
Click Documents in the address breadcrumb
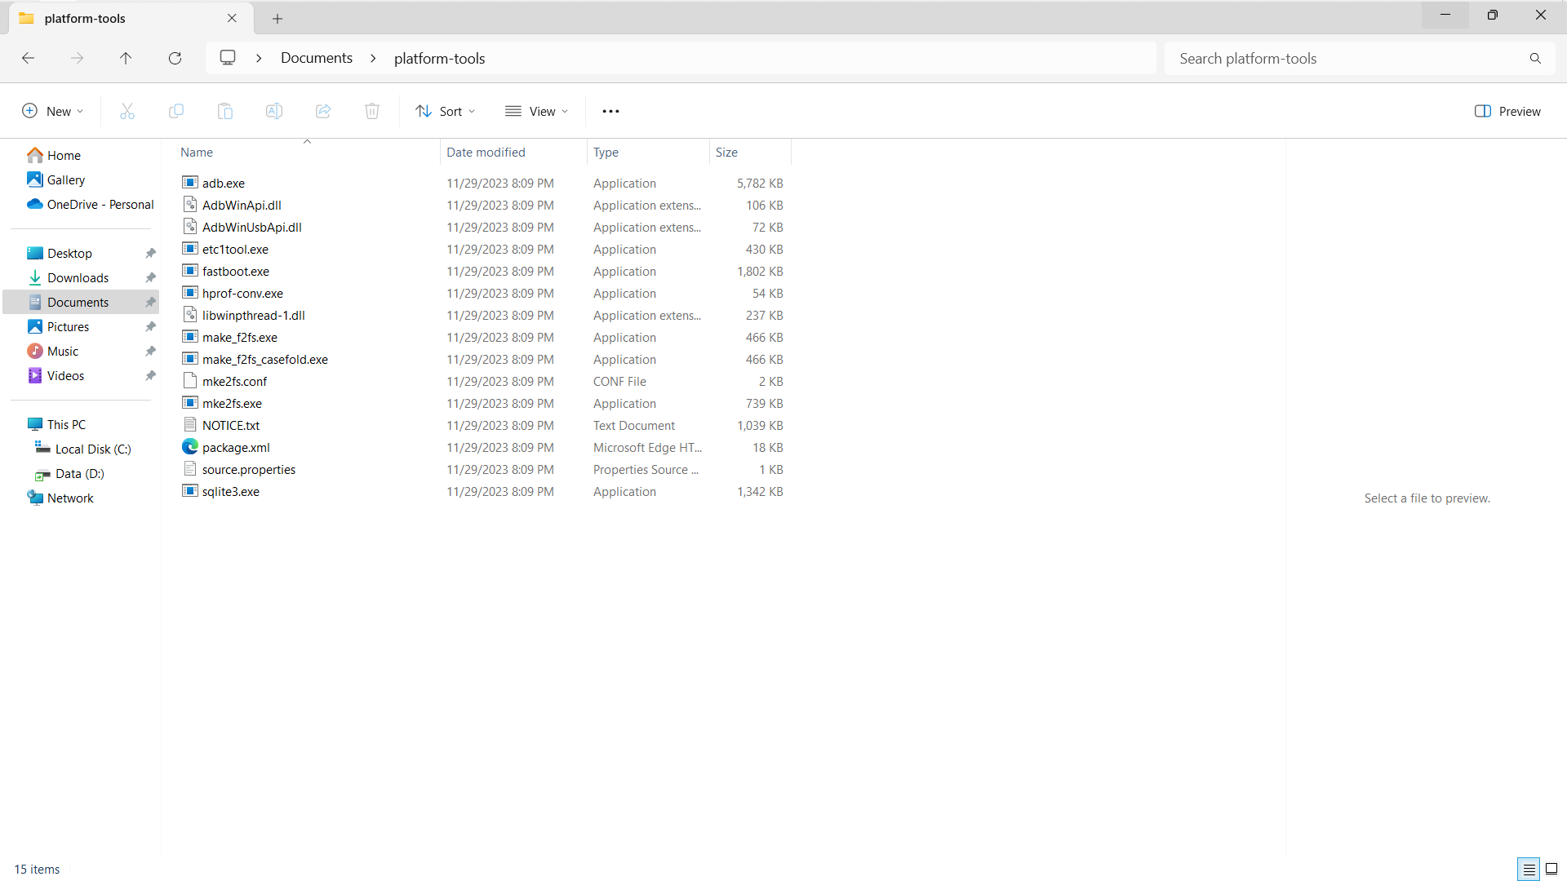pyautogui.click(x=317, y=58)
